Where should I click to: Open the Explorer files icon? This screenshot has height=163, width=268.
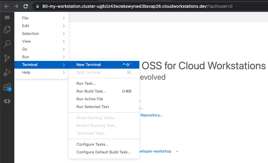[7, 30]
